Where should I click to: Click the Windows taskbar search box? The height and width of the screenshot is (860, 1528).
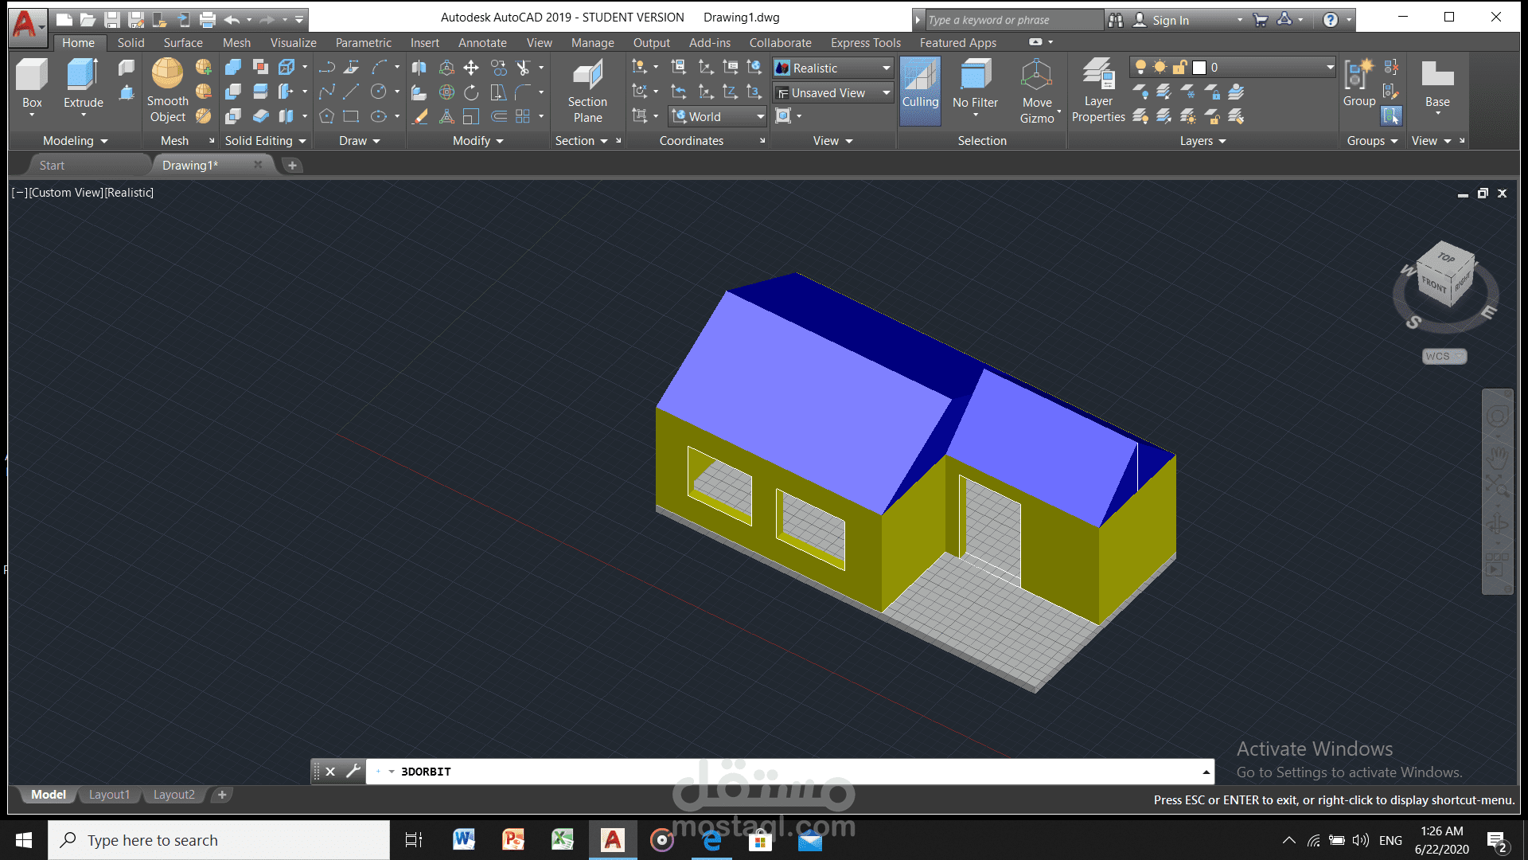tap(219, 840)
